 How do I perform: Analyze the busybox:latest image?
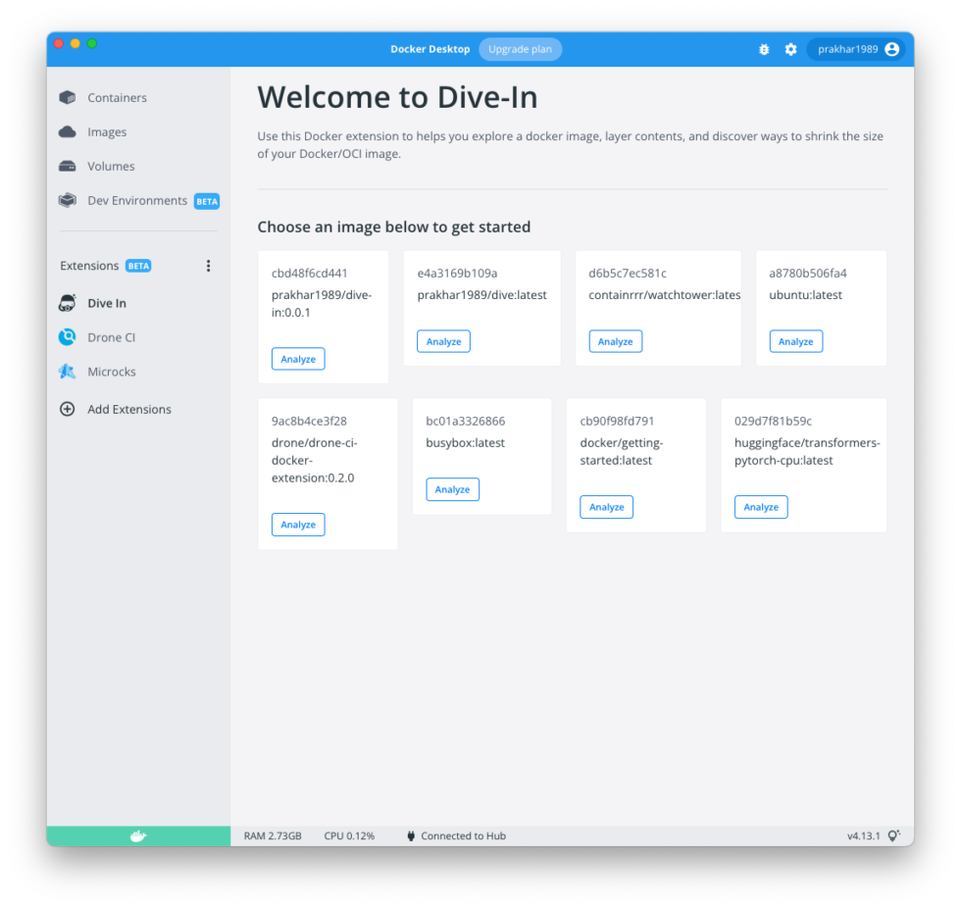click(x=452, y=489)
